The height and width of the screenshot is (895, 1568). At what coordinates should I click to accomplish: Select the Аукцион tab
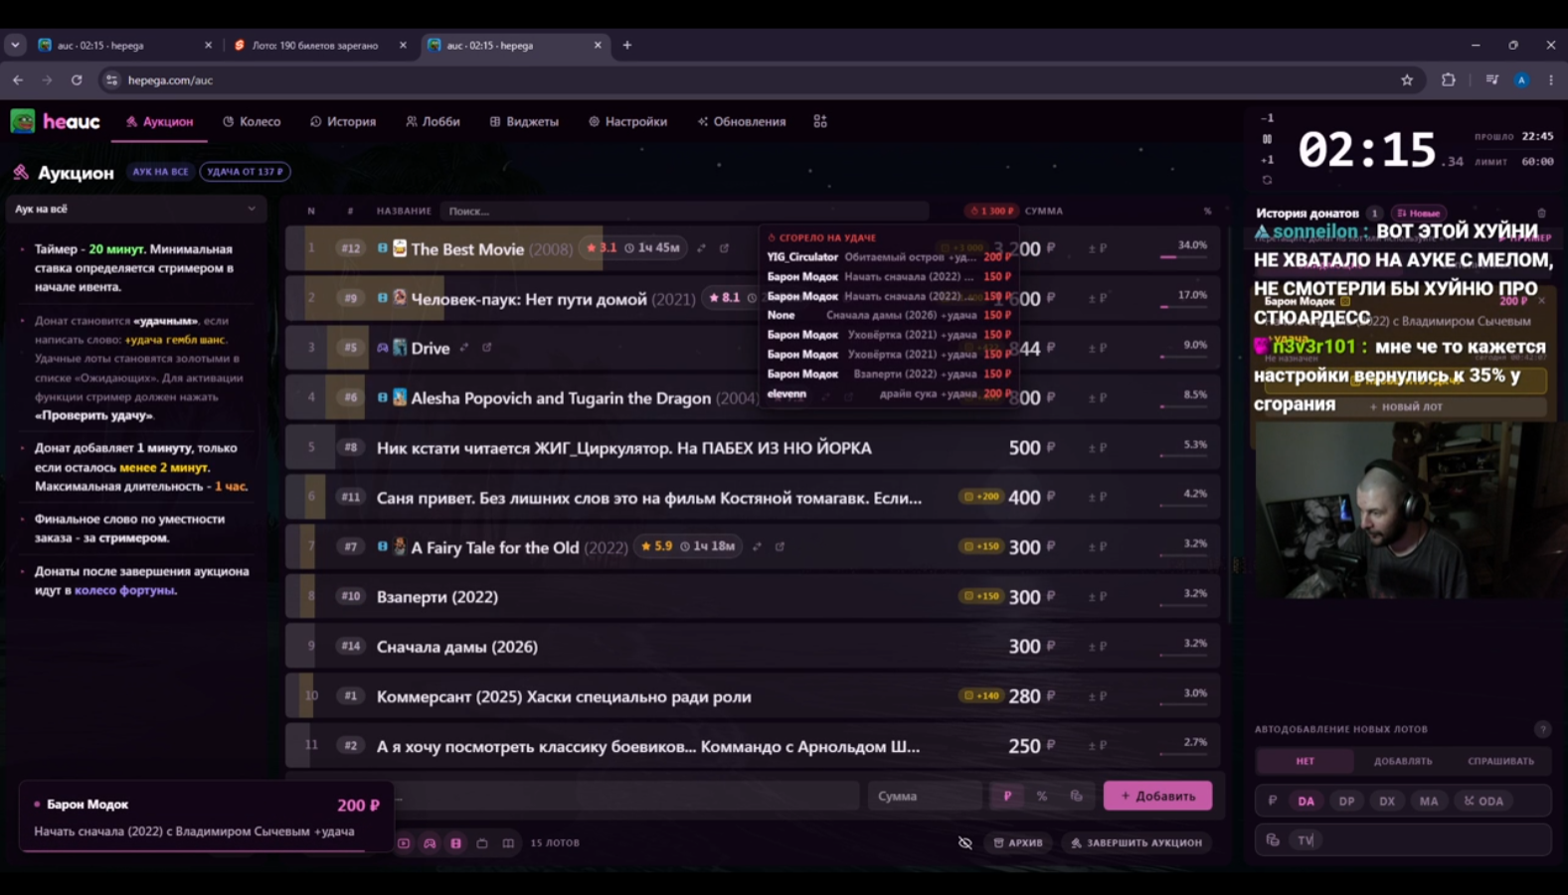pos(159,121)
